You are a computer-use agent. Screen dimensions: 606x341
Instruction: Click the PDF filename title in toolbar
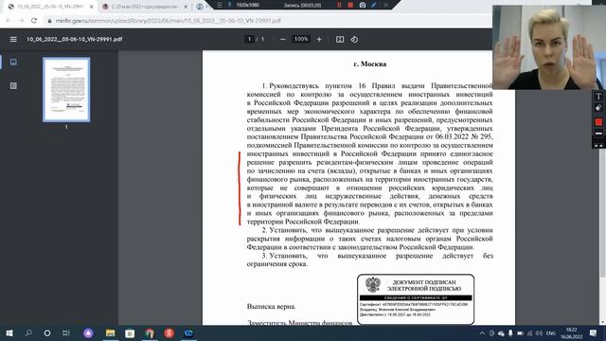point(74,39)
